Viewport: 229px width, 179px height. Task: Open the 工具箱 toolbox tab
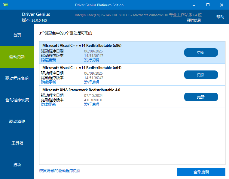coord(17,143)
